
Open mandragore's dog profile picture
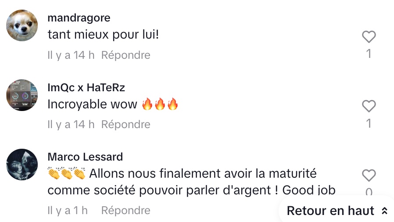point(22,25)
